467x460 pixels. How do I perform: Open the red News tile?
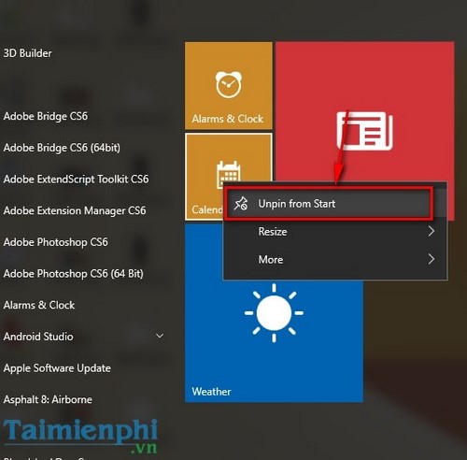(x=365, y=112)
